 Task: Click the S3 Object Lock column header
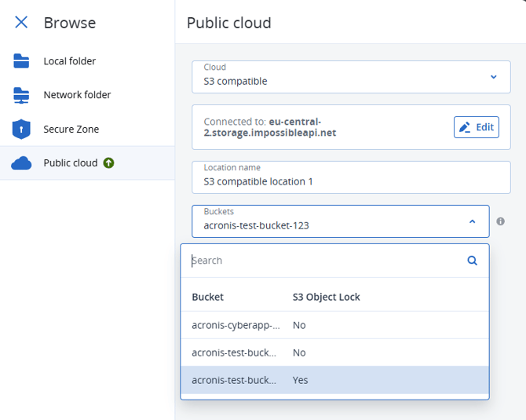326,297
